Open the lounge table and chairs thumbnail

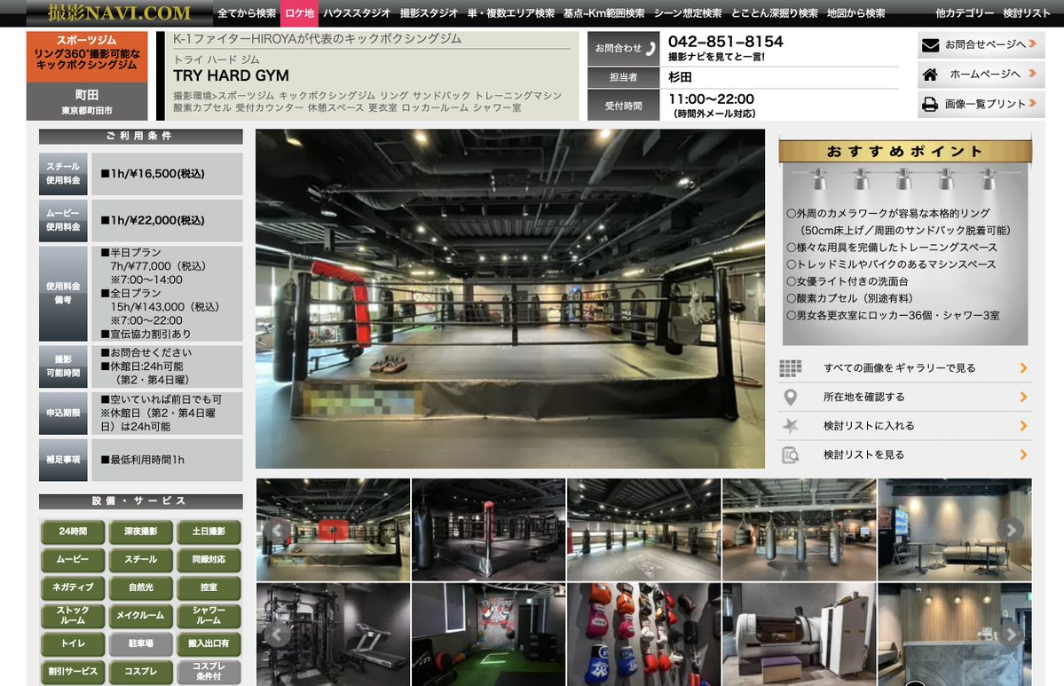coord(955,530)
